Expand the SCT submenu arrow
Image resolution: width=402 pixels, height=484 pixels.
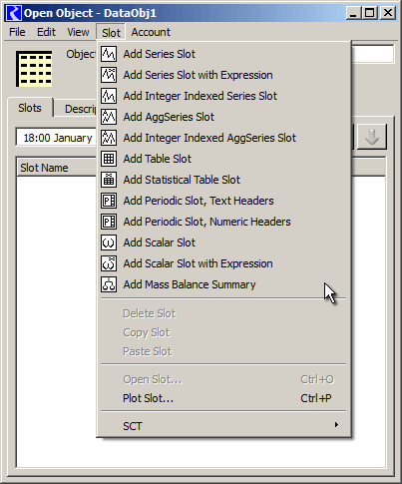(336, 425)
